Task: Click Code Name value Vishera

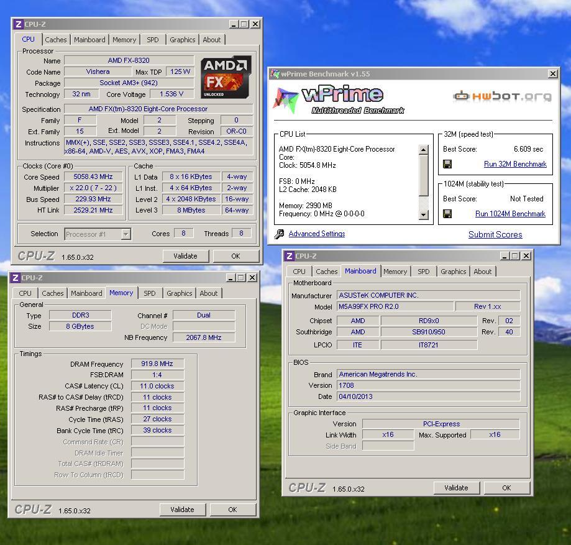Action: click(98, 71)
